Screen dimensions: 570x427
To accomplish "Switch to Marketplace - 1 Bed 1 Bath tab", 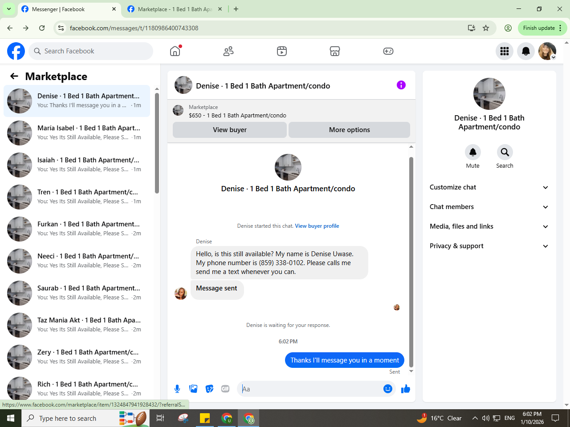I will 175,9.
